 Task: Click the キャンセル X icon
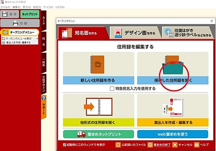point(175,145)
